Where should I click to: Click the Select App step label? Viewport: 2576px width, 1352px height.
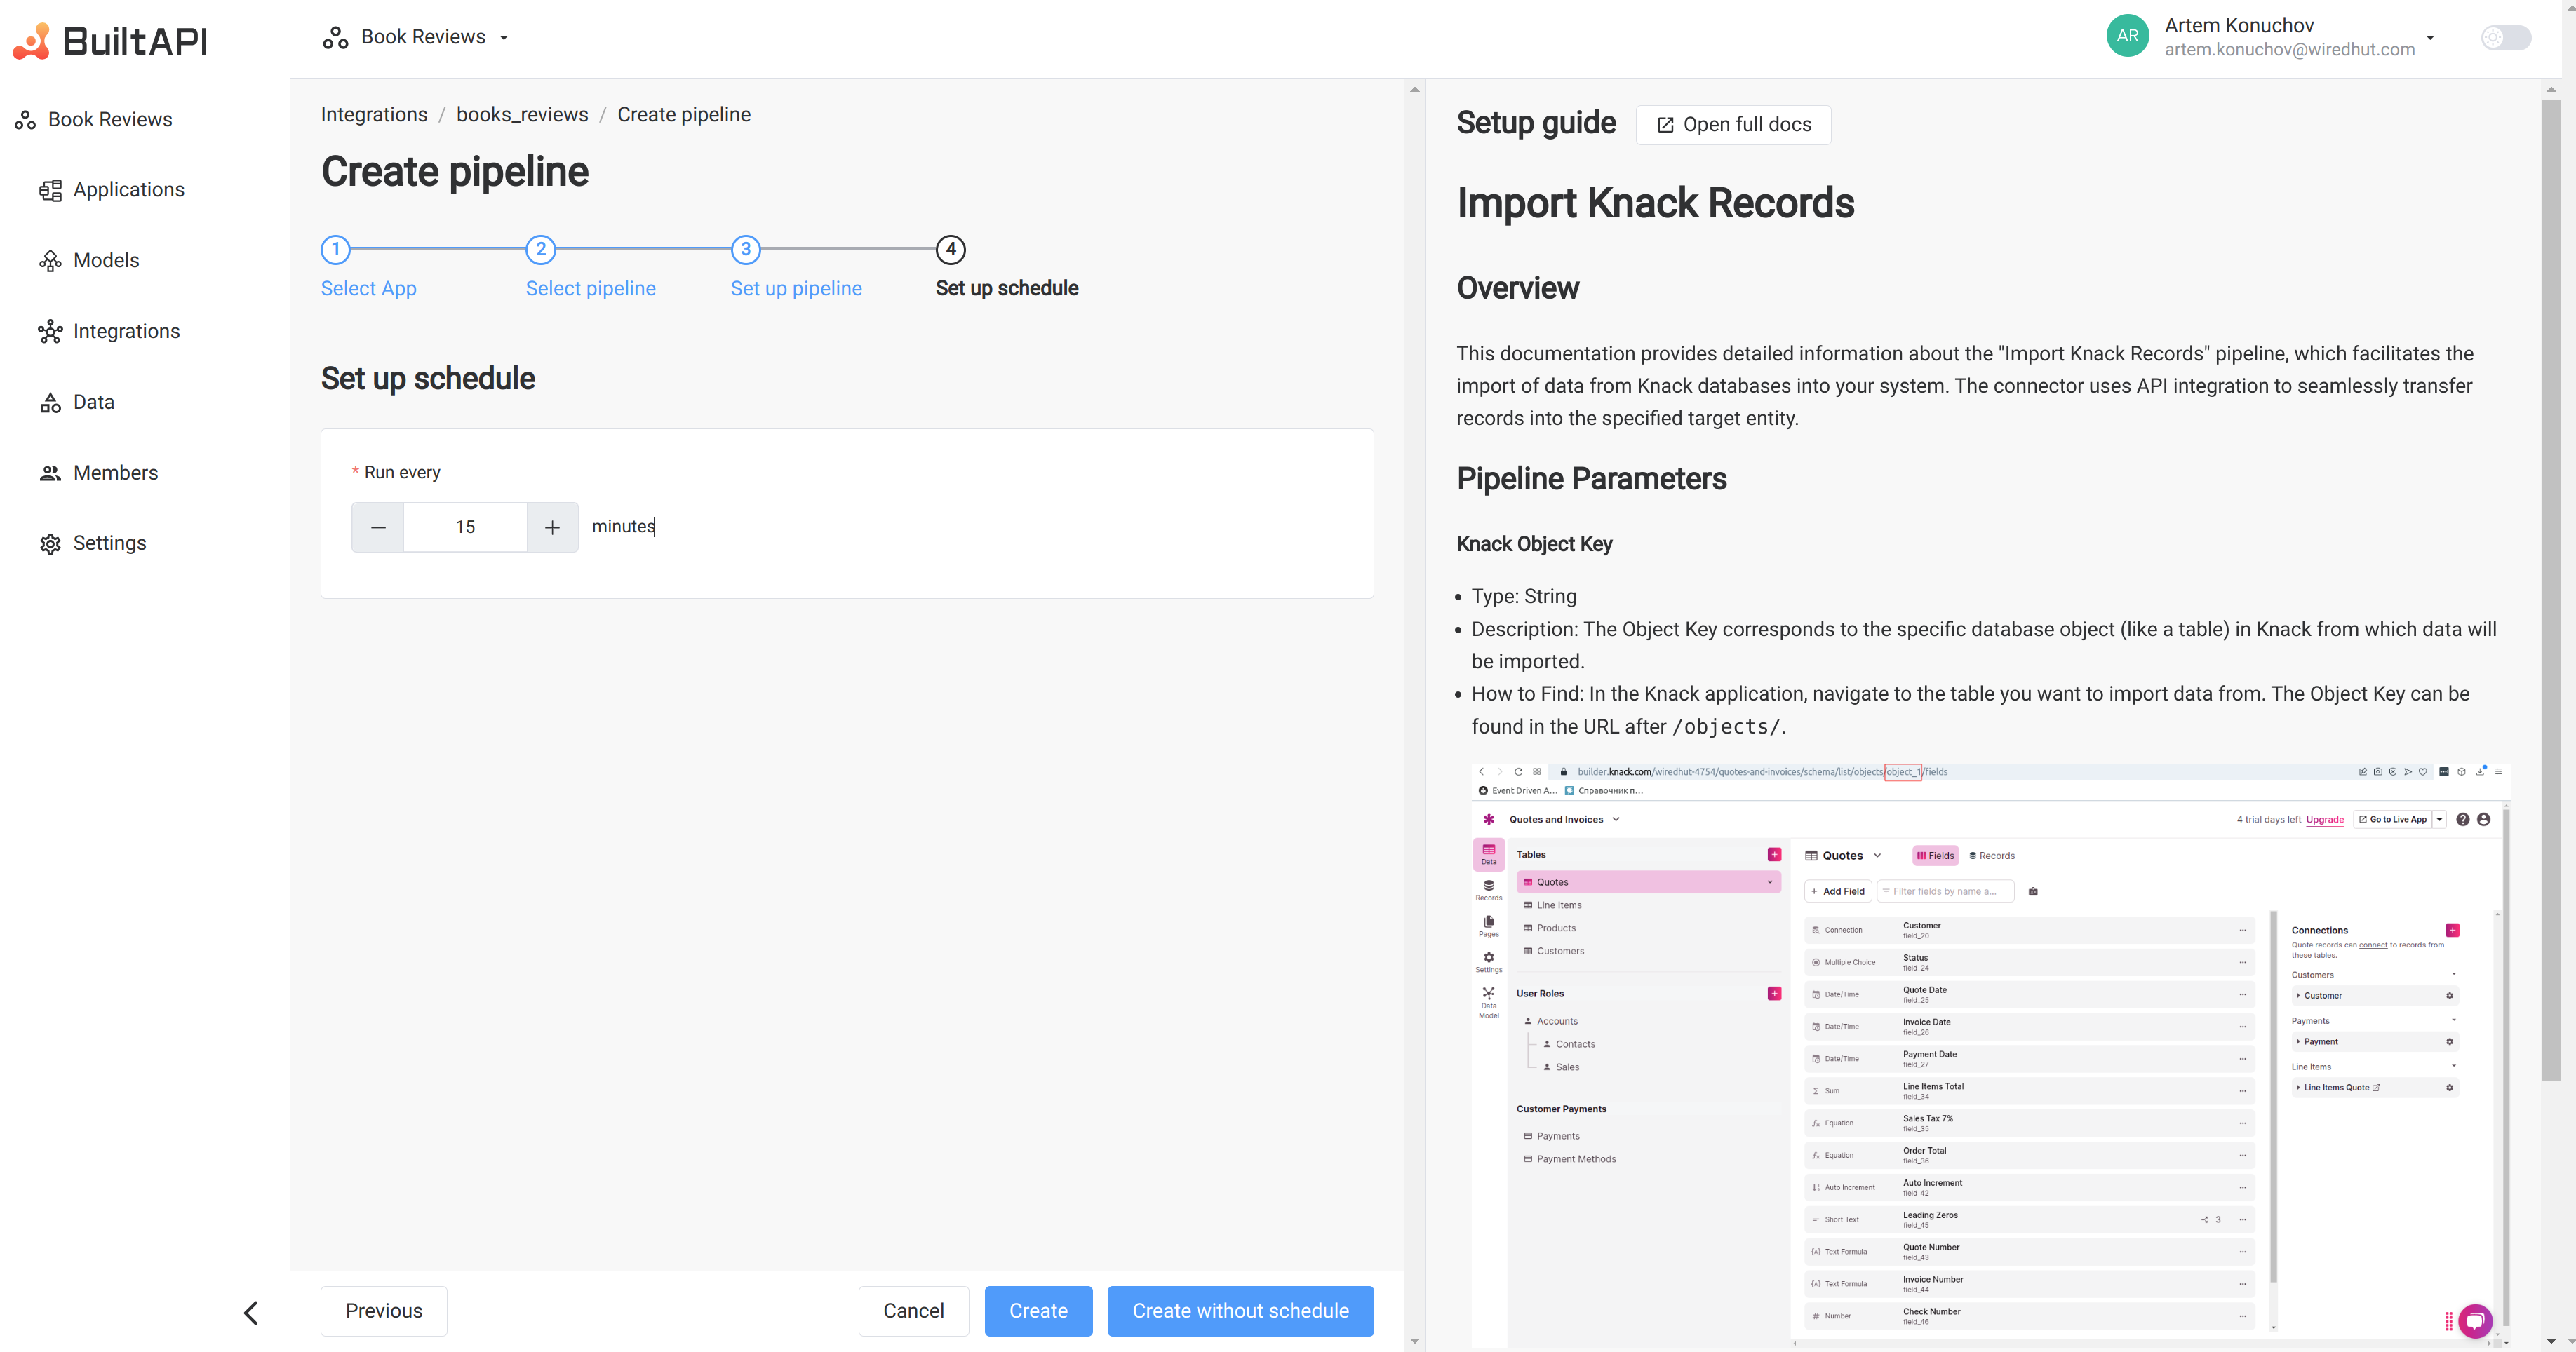point(368,289)
